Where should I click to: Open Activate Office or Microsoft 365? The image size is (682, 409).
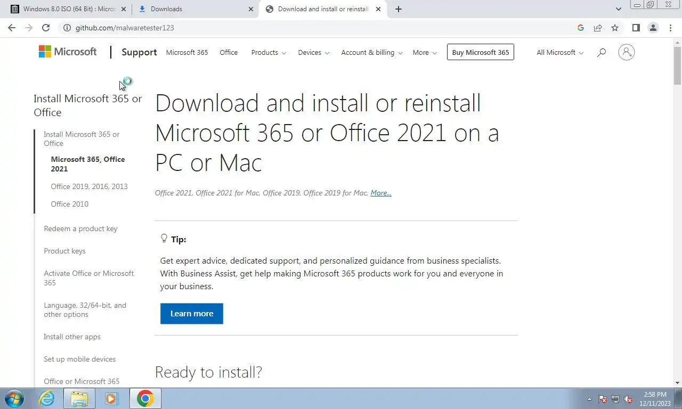pos(88,278)
